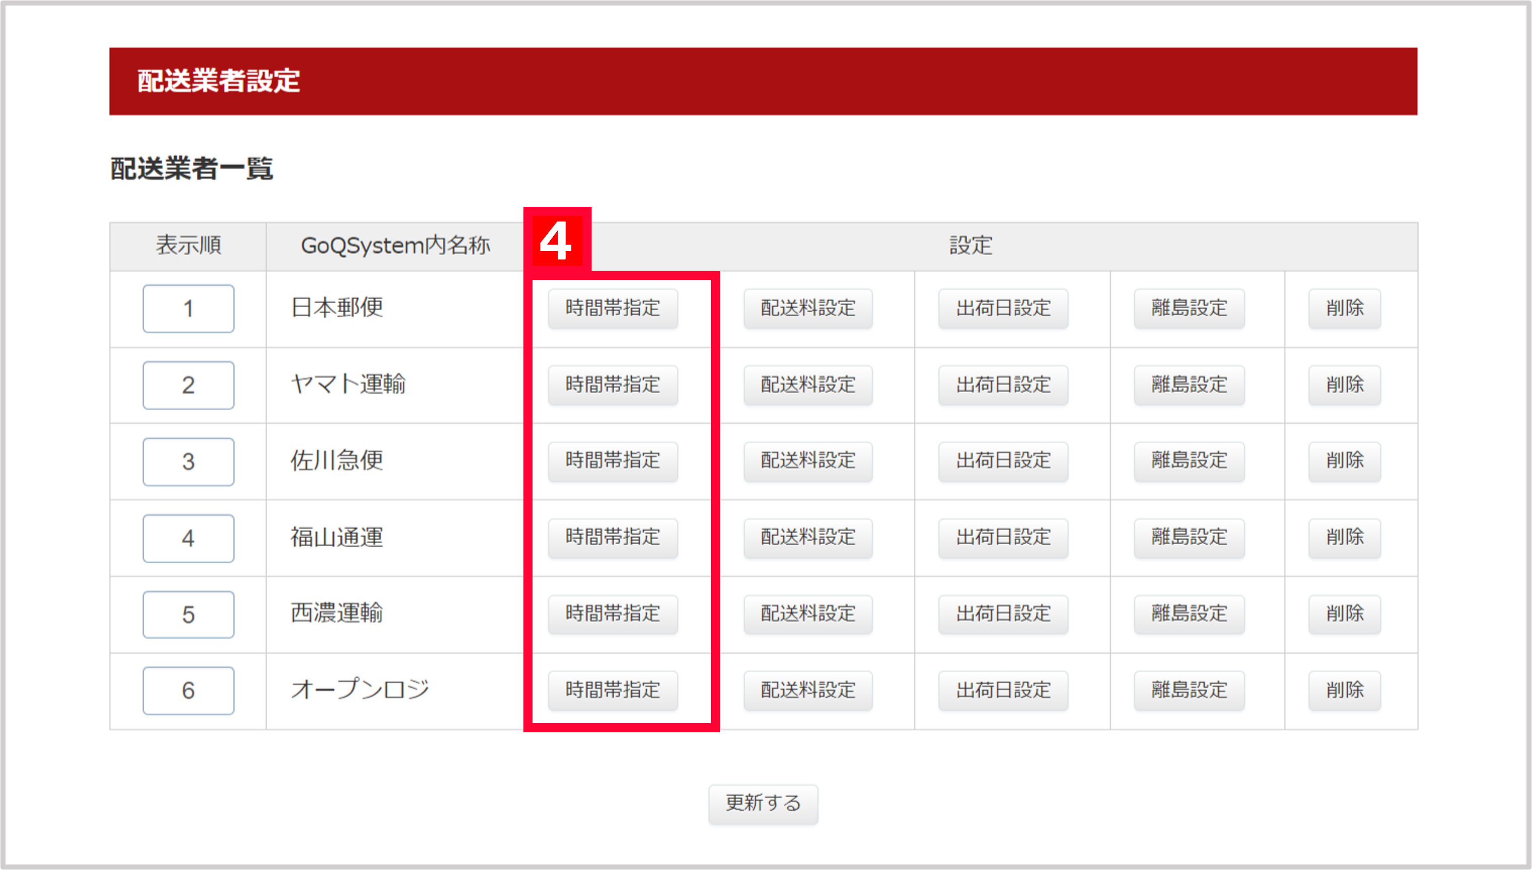Viewport: 1532px width, 870px height.
Task: Click the 配送業者設定 page title
Action: pyautogui.click(x=218, y=81)
